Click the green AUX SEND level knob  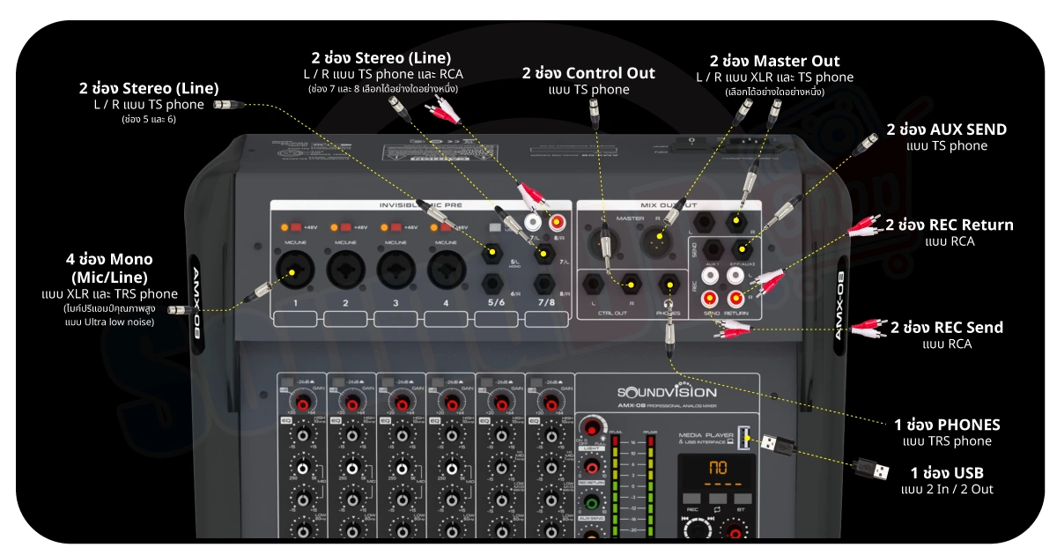pyautogui.click(x=592, y=504)
